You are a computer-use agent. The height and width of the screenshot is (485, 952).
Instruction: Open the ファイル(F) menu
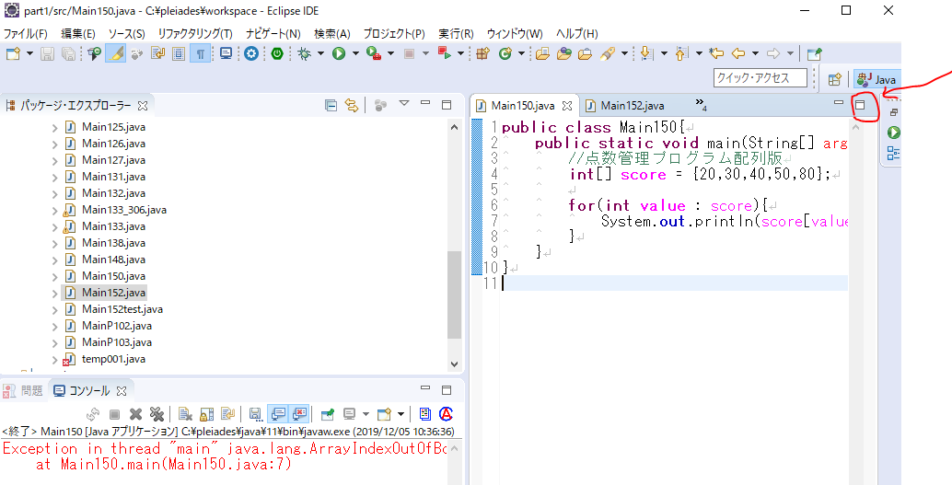click(x=26, y=33)
